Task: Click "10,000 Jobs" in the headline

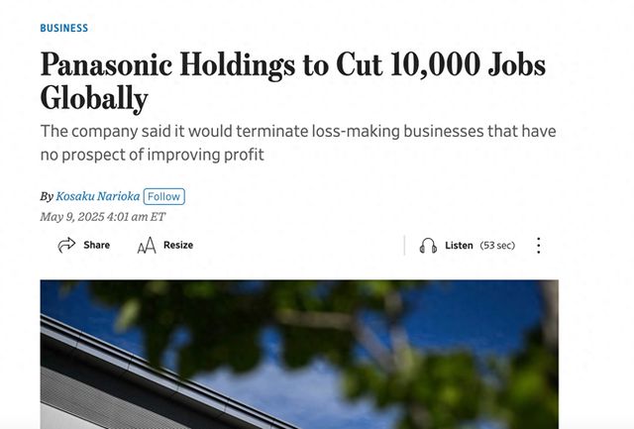Action: coord(469,64)
